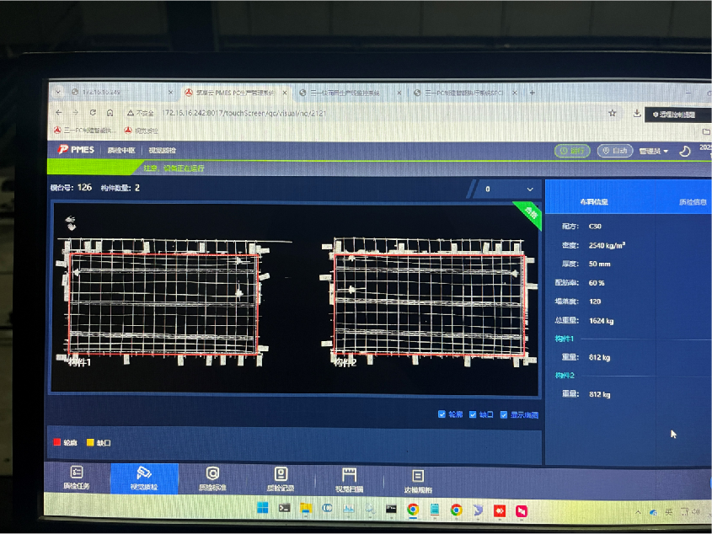The height and width of the screenshot is (534, 712).
Task: Switch to the 布料信息 tab
Action: tap(594, 201)
